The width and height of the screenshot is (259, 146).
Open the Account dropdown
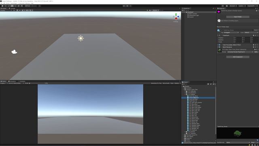[x=233, y=6]
